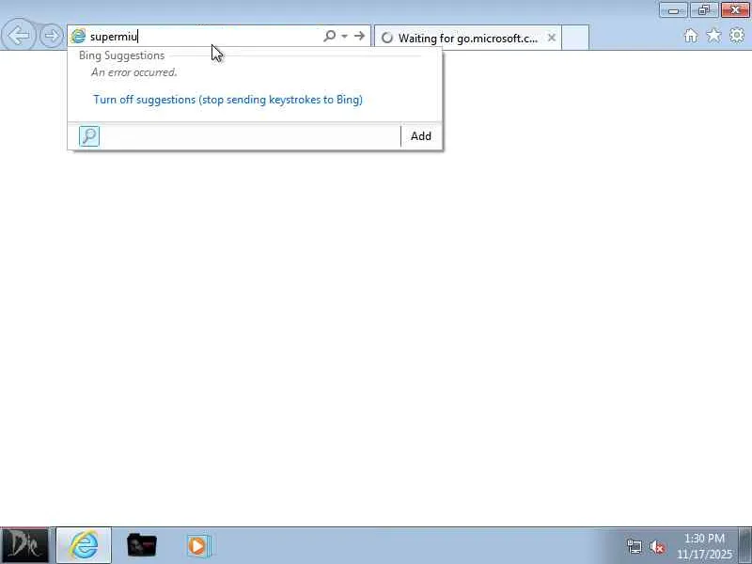Close the Internet Explorer window
Screen dimensions: 752x564
[x=735, y=9]
